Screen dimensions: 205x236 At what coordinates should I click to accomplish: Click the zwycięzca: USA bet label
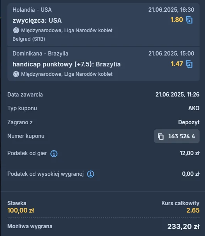click(x=37, y=20)
